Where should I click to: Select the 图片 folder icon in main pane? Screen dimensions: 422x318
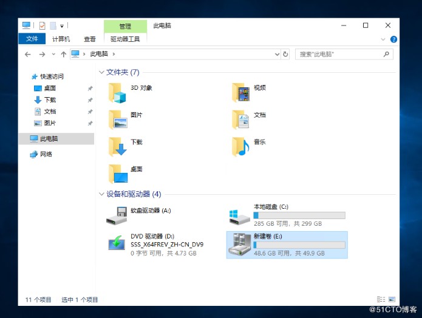(x=118, y=120)
